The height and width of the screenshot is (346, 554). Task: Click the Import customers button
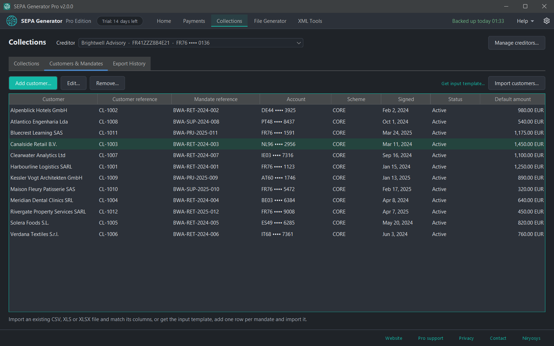[517, 83]
